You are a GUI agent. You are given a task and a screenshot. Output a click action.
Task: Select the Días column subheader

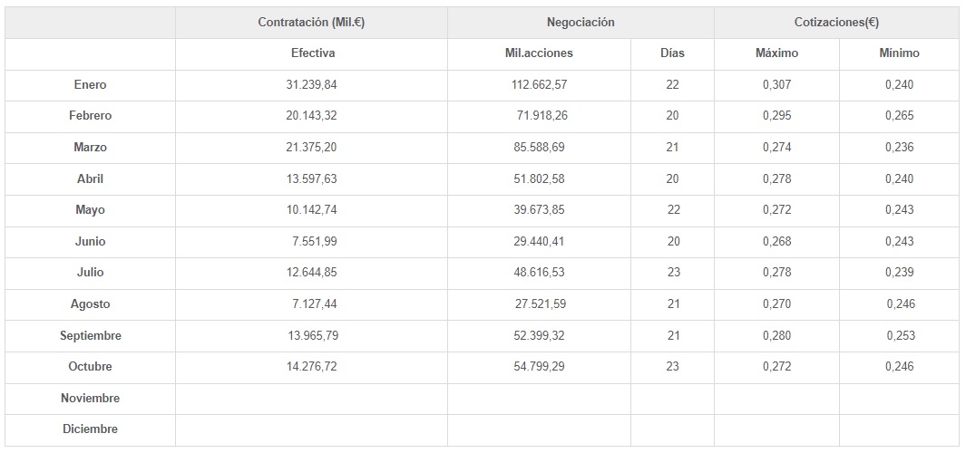[x=672, y=53]
